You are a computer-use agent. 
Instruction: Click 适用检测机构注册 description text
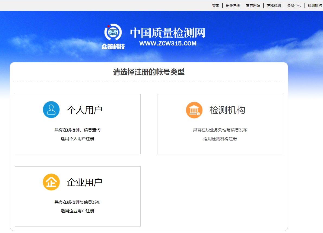[x=220, y=139]
